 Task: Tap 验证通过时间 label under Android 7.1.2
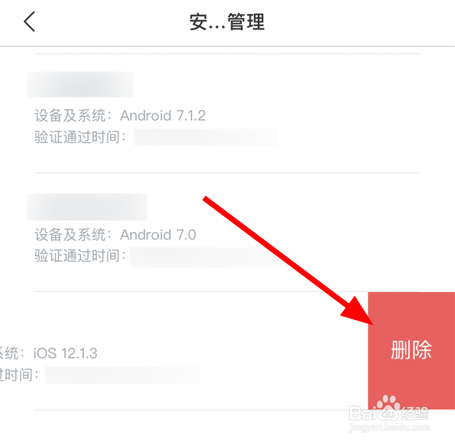coord(77,137)
